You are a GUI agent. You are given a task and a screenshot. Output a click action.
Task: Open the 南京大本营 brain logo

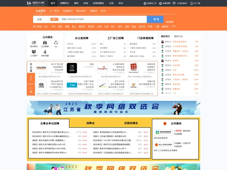pos(41,85)
